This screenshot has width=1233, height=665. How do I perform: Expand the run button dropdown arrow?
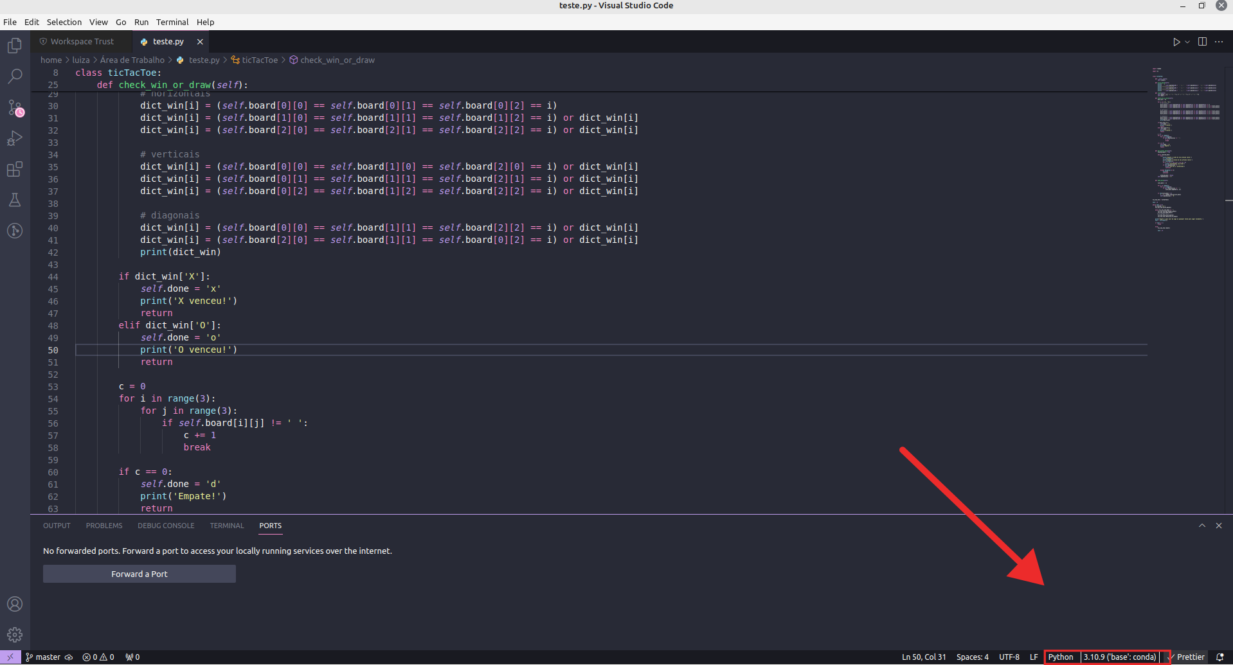point(1186,41)
